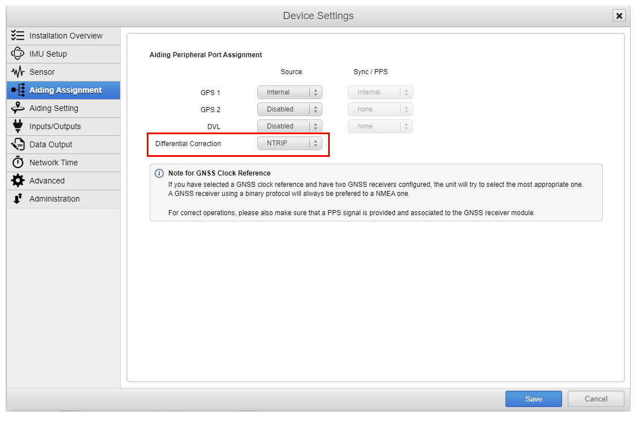The image size is (642, 423).
Task: Select the Sensor waveform icon
Action: tap(18, 72)
